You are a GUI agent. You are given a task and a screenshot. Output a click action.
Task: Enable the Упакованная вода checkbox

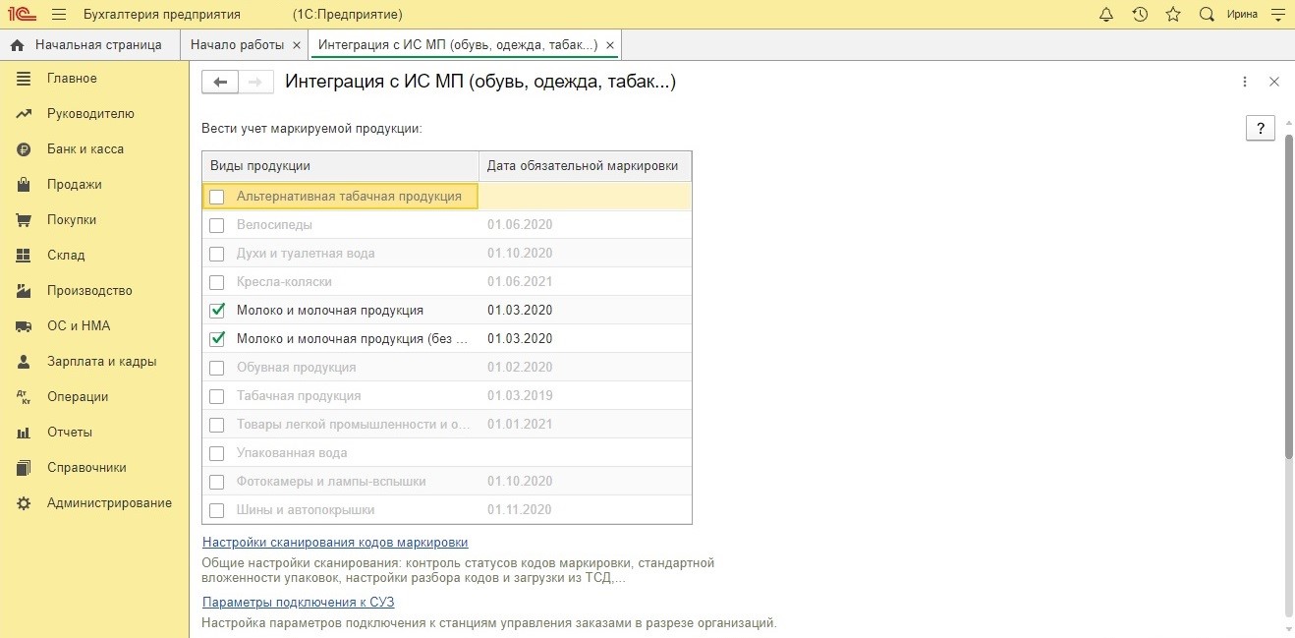pyautogui.click(x=217, y=453)
